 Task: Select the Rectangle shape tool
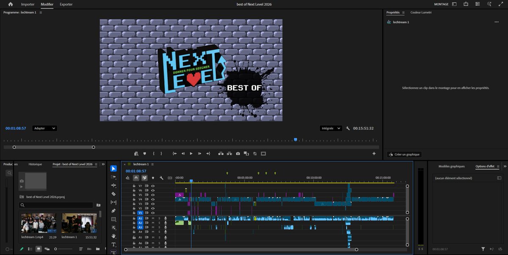tap(113, 219)
